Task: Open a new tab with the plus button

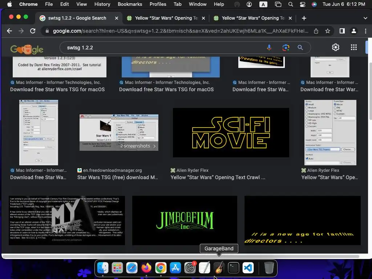Action: (x=304, y=18)
